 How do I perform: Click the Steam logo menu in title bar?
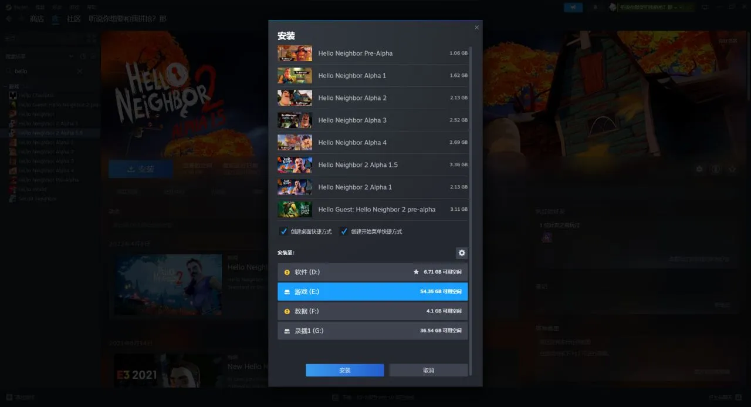(16, 7)
